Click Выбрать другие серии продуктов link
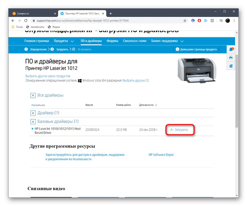The image size is (247, 206). (x=48, y=76)
